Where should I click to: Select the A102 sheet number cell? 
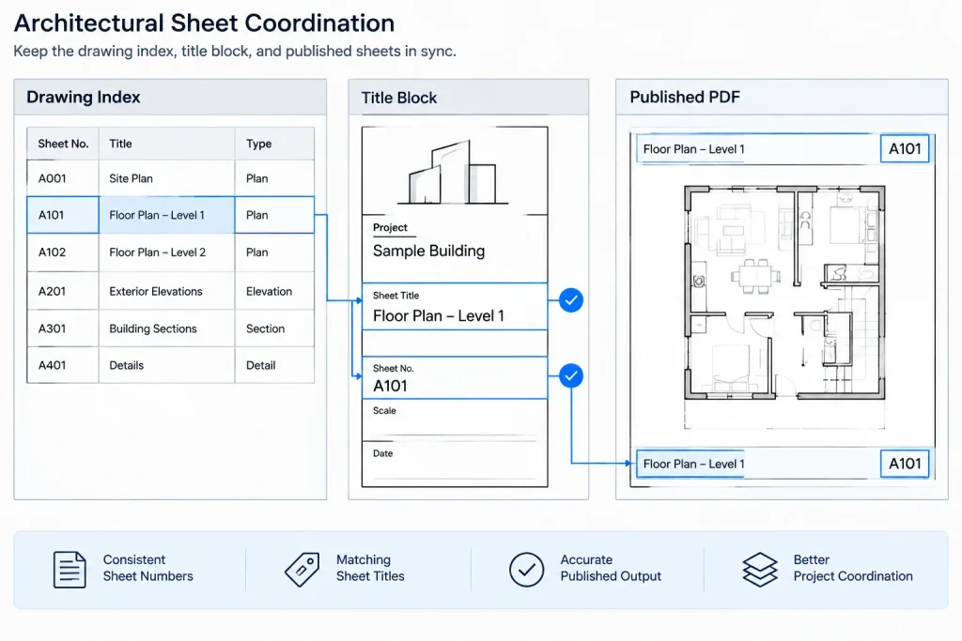tap(63, 252)
